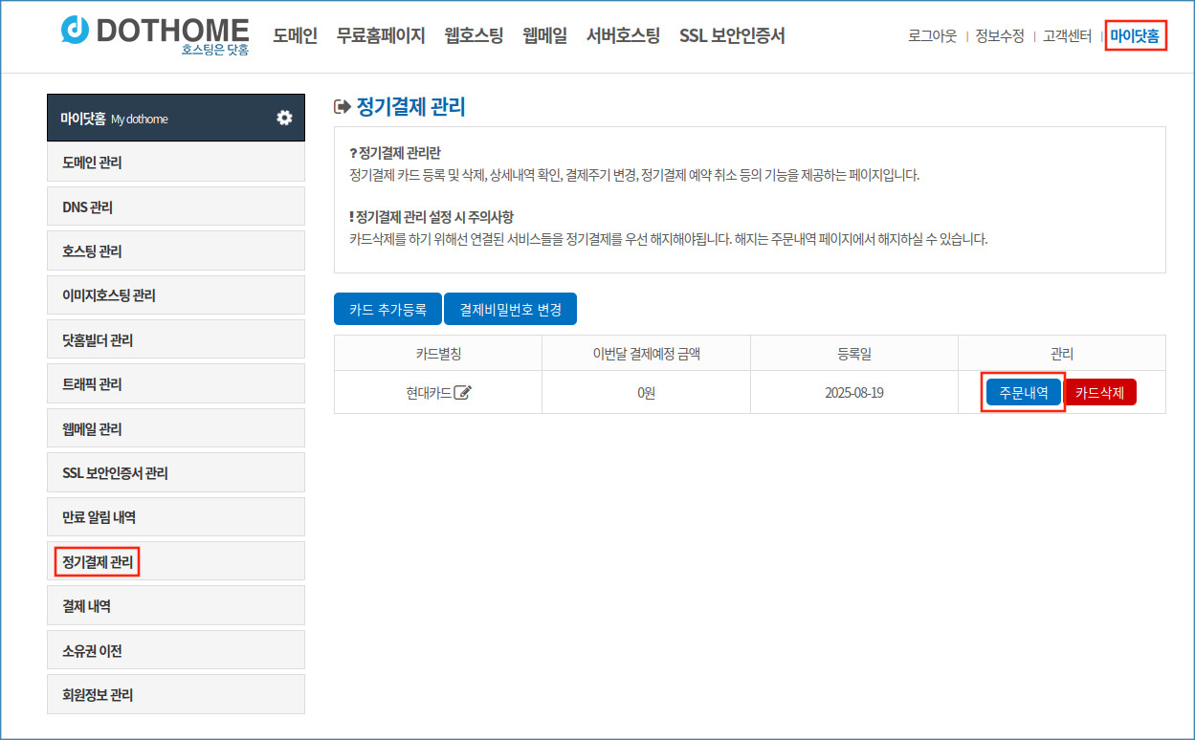
Task: Open the 정보수정 link
Action: click(x=999, y=36)
